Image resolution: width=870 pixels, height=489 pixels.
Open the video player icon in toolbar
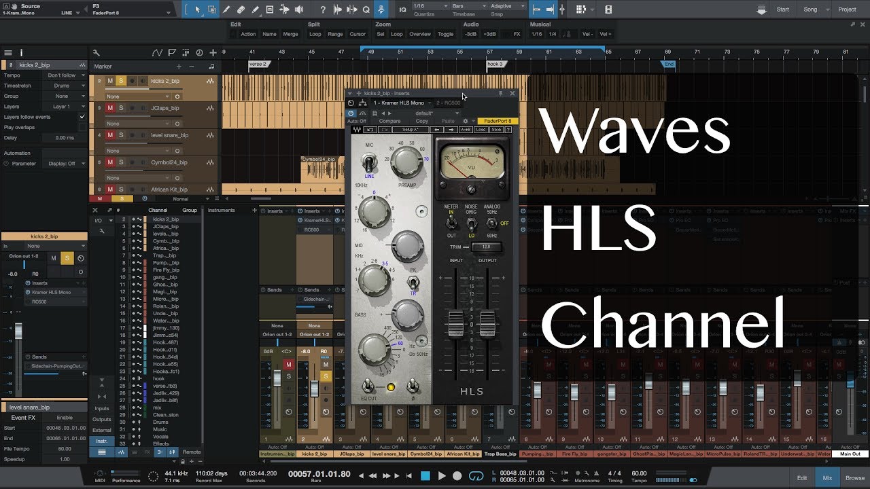pos(608,10)
